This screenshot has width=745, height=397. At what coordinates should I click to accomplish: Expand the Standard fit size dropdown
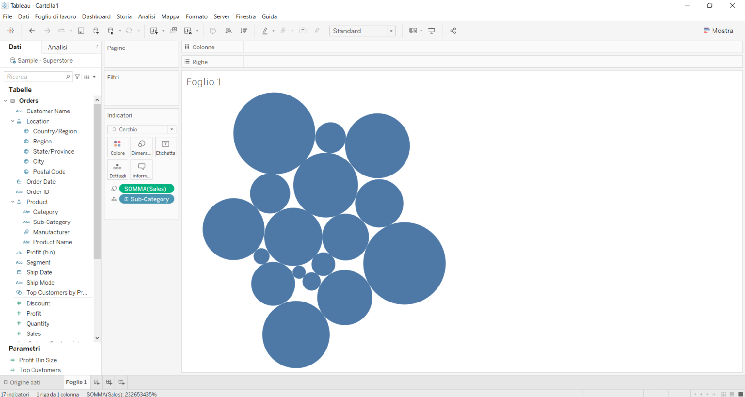[391, 31]
